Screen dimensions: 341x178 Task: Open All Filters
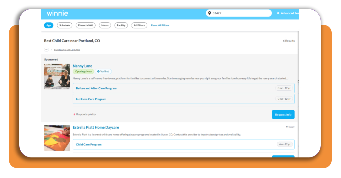139,25
